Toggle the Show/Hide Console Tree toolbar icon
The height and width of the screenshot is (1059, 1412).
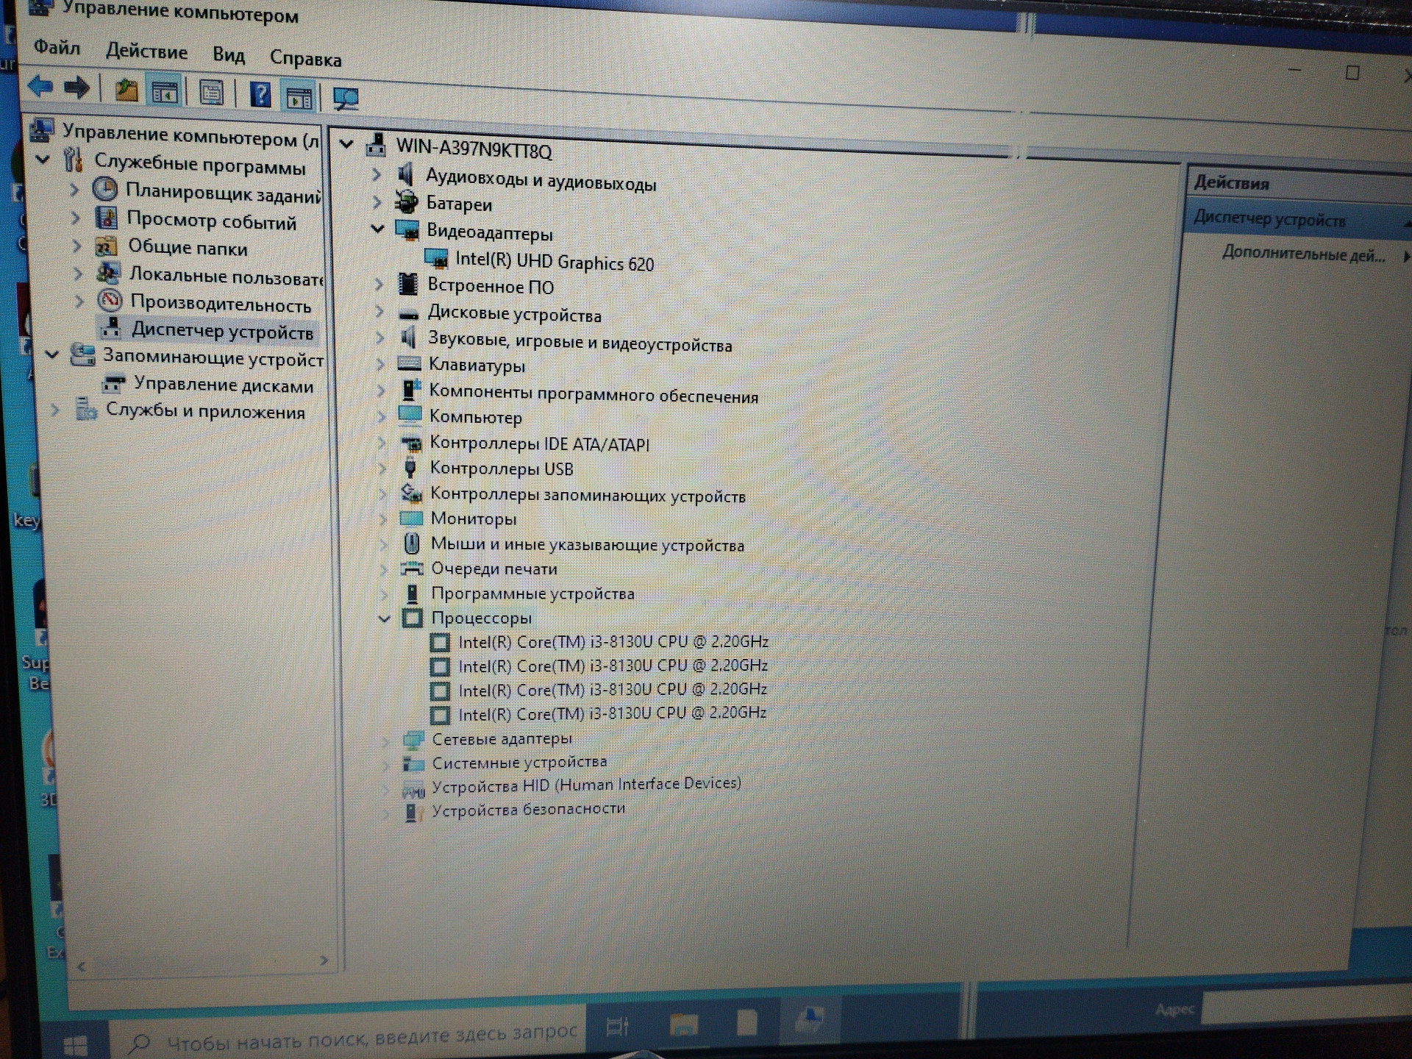point(165,92)
